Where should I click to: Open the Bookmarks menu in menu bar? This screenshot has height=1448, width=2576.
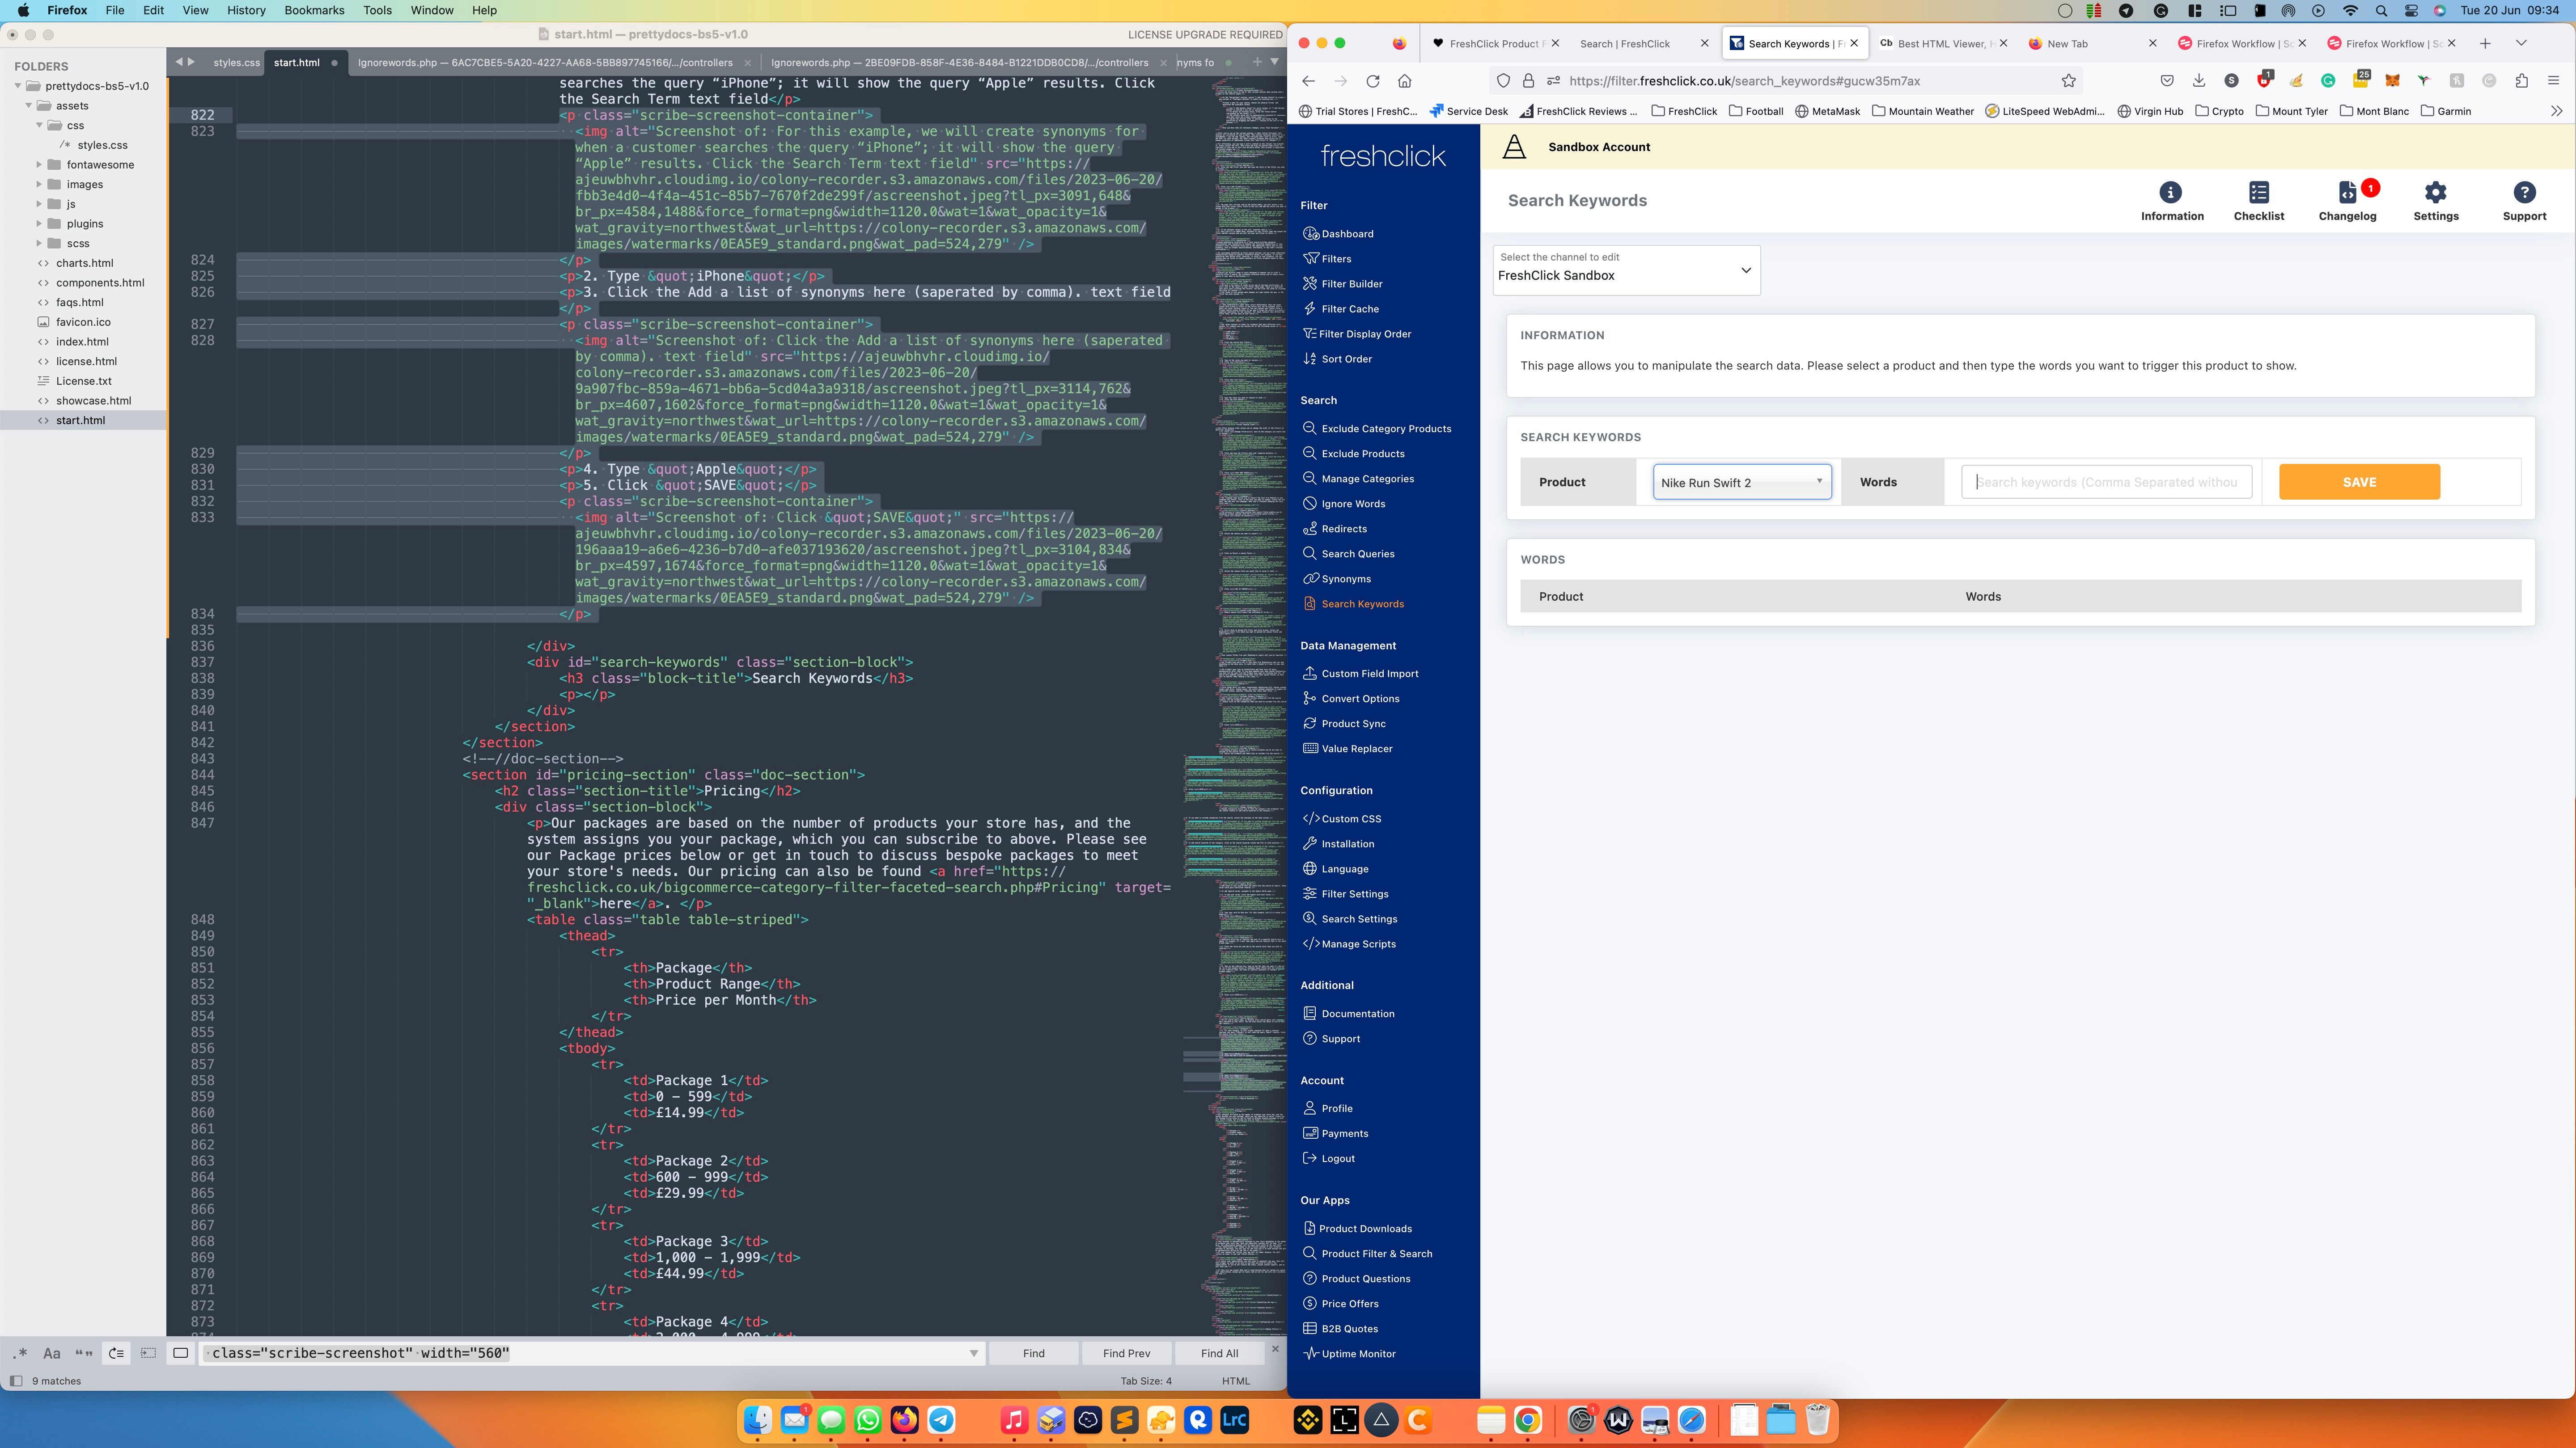coord(314,10)
